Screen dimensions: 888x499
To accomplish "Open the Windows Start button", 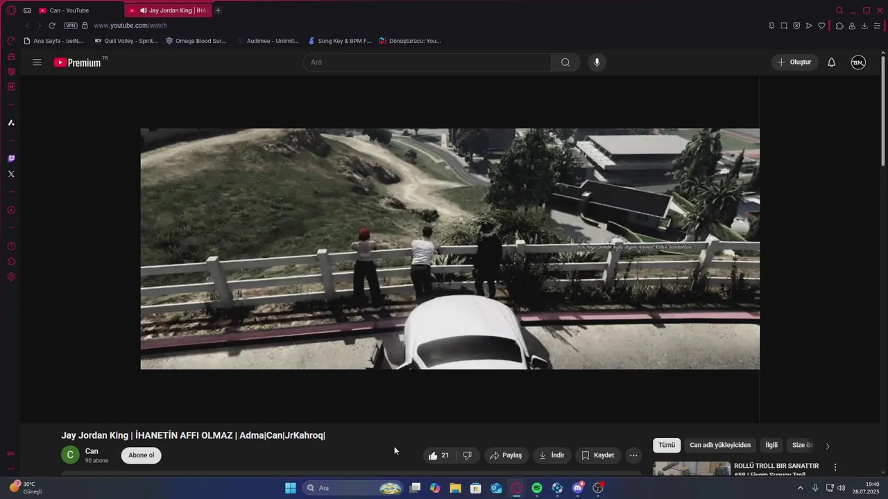I will [x=291, y=488].
